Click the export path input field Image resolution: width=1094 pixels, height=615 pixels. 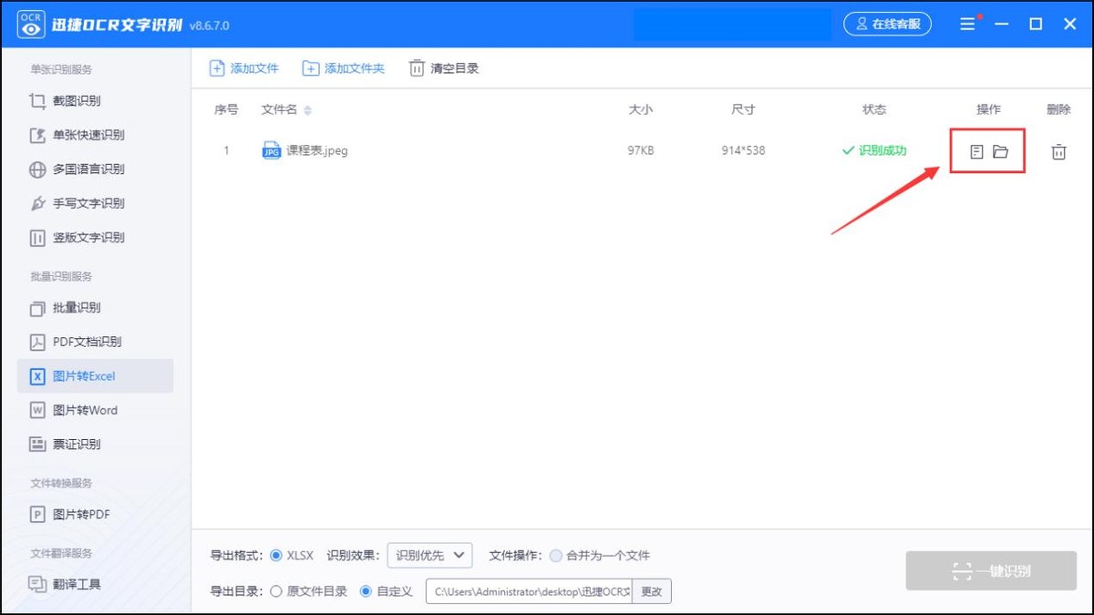tap(529, 591)
